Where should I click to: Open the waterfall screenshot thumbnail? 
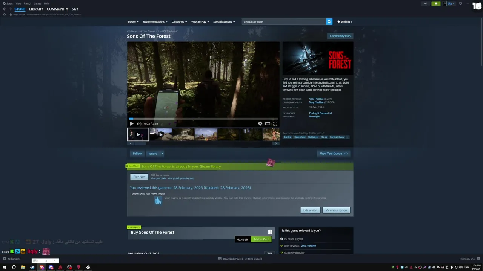(x=183, y=134)
